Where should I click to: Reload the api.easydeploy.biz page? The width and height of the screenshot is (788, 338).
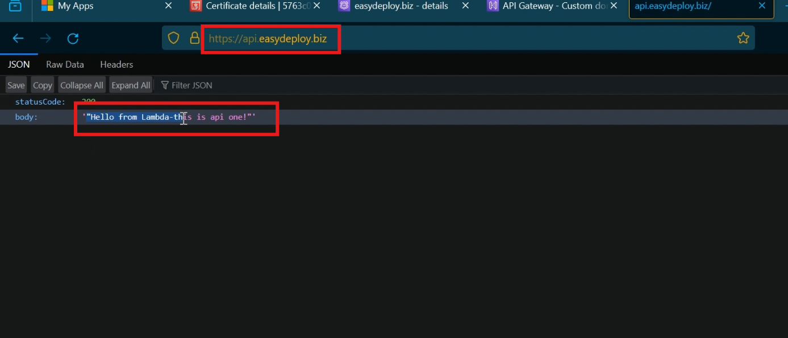pos(73,39)
